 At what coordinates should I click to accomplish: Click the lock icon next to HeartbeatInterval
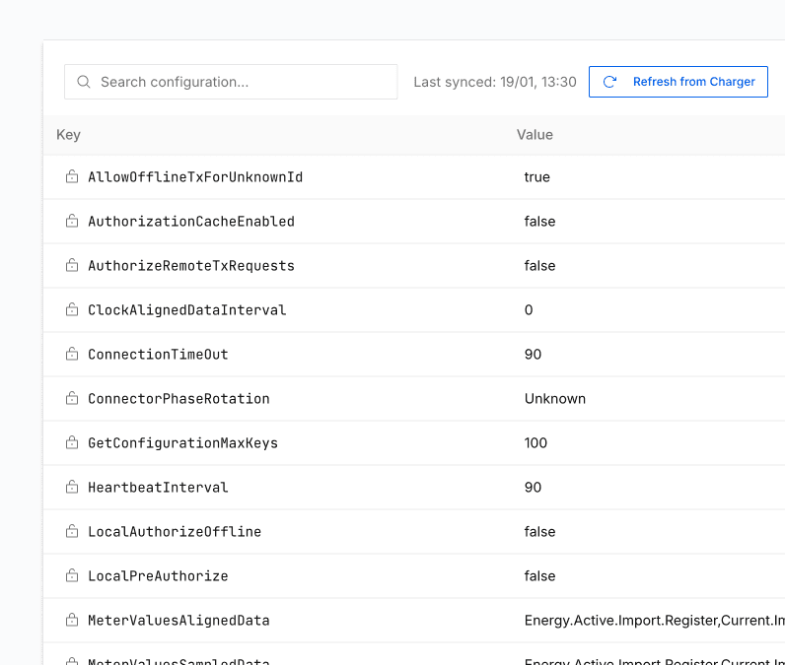pyautogui.click(x=72, y=487)
